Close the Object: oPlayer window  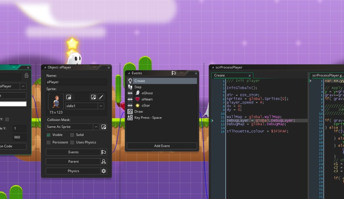[109, 68]
